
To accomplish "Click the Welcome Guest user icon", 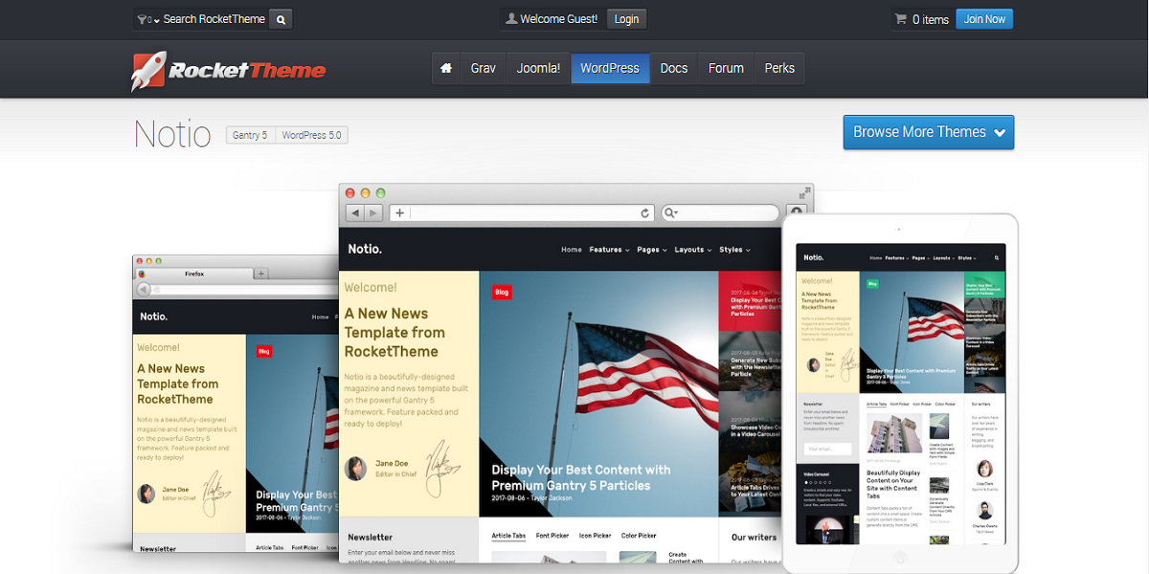I will [x=511, y=18].
